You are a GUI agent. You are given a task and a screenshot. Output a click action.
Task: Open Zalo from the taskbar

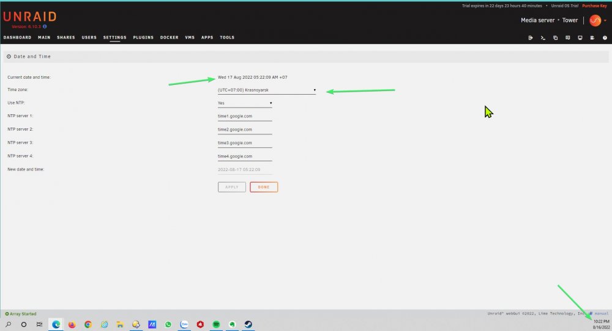click(x=184, y=324)
